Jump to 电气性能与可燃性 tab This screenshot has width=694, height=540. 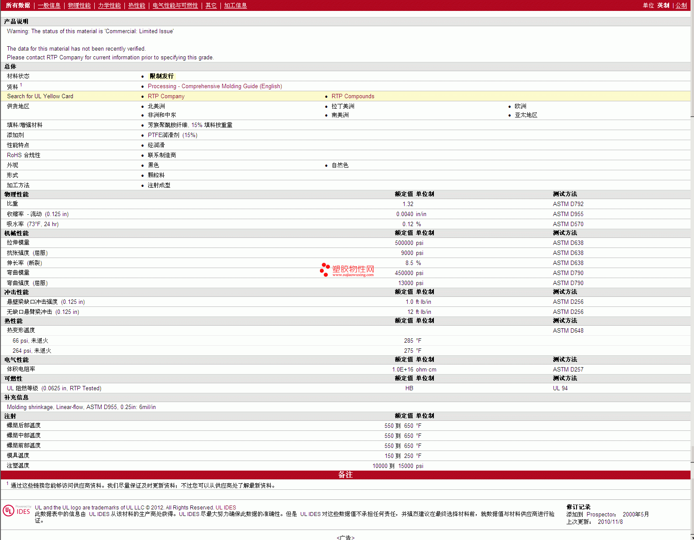(x=175, y=5)
